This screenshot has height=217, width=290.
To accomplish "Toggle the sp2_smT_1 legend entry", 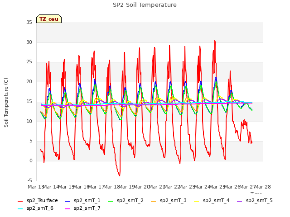I will [x=82, y=201].
